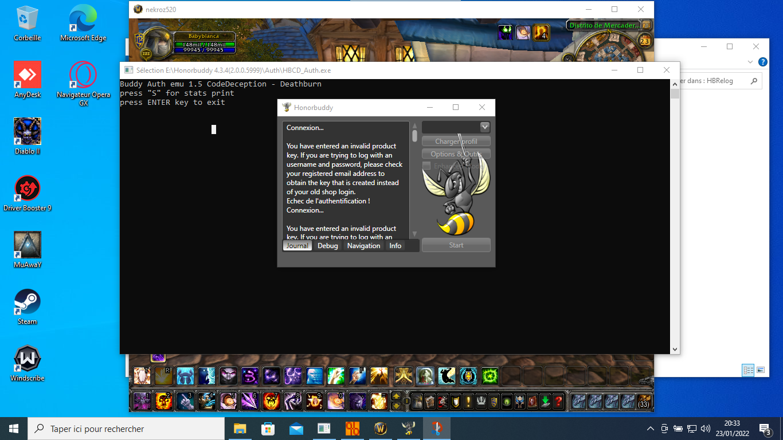
Task: Select the Steam desktop shortcut
Action: click(x=28, y=307)
